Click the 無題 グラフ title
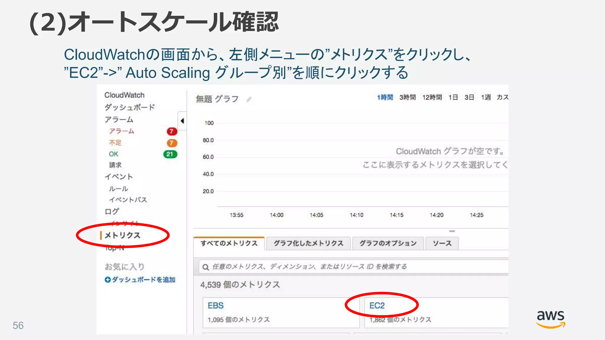The height and width of the screenshot is (340, 605). click(217, 99)
